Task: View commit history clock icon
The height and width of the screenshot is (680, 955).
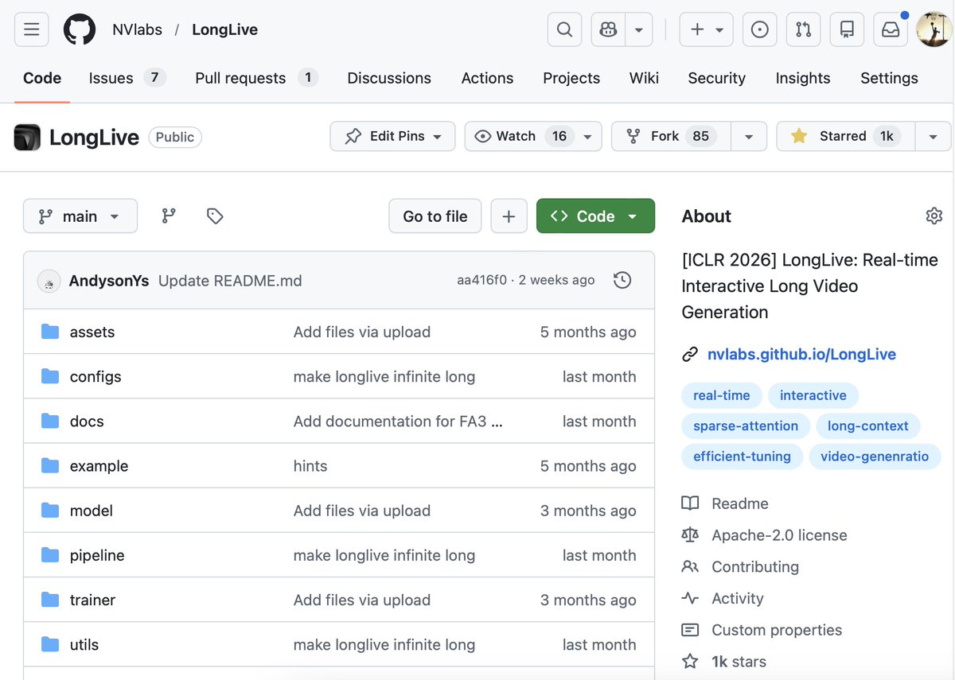Action: 622,280
